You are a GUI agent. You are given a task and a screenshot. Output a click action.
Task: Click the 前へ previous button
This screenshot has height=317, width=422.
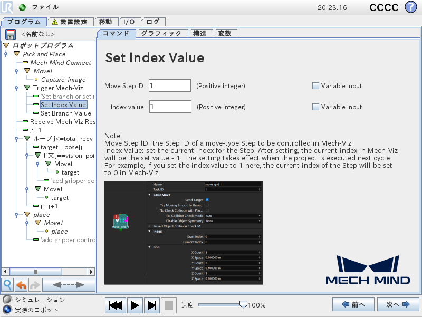click(x=353, y=304)
